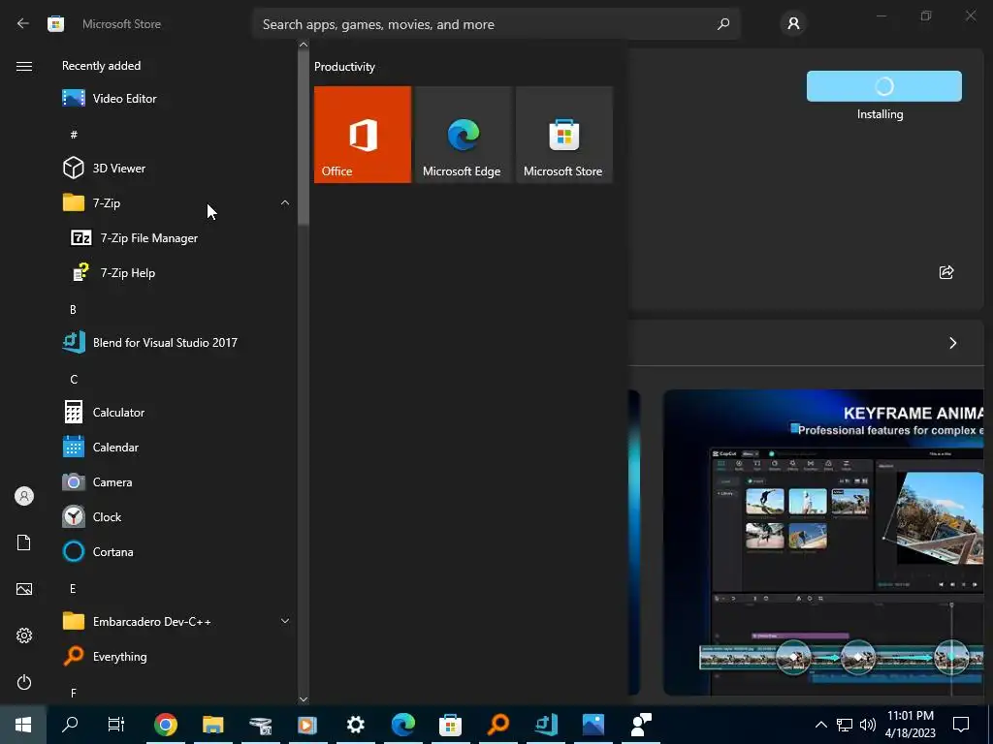Click the Recently added heading
Viewport: 993px width, 744px height.
pyautogui.click(x=101, y=66)
